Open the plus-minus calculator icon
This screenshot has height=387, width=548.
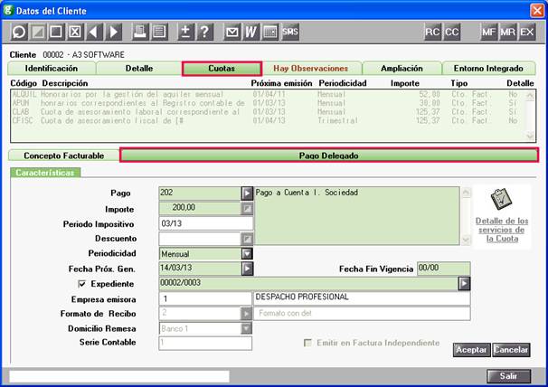pyautogui.click(x=186, y=33)
